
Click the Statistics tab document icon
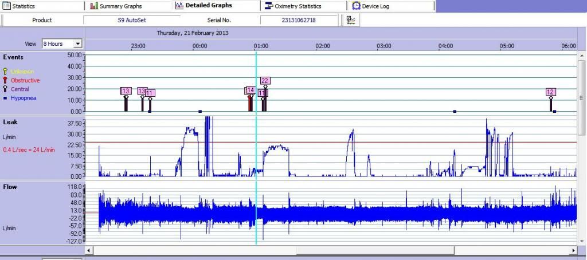click(x=7, y=6)
